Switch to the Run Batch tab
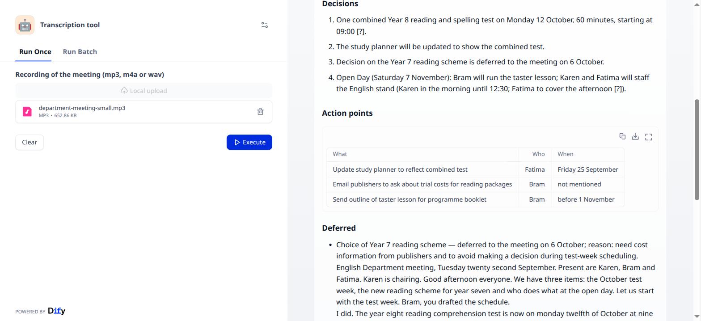Image resolution: width=701 pixels, height=321 pixels. click(80, 52)
